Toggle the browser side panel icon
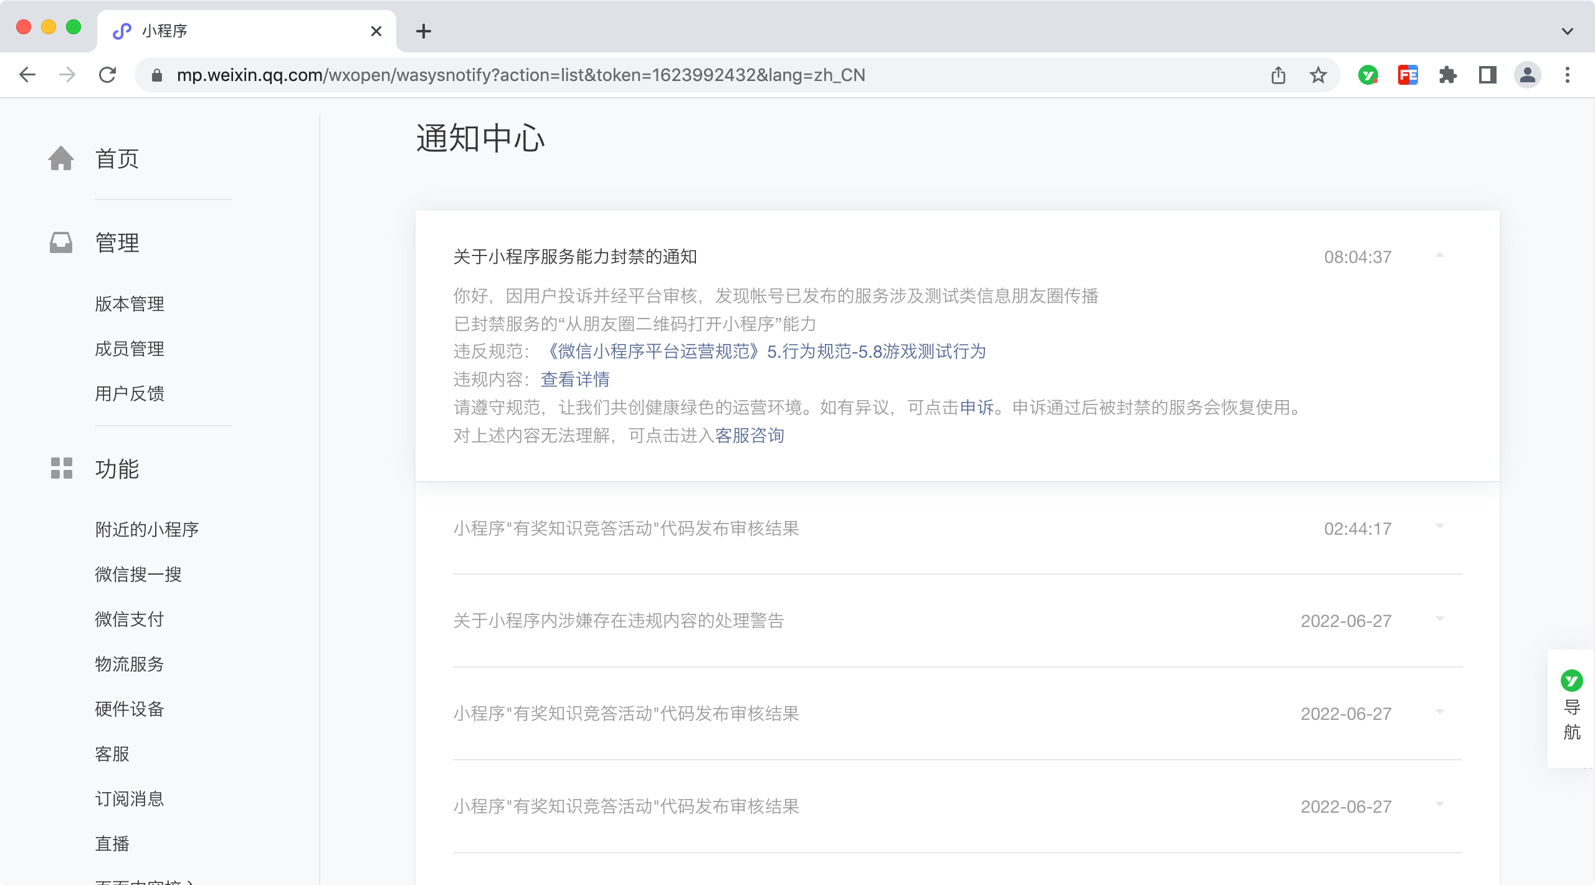 click(x=1487, y=75)
